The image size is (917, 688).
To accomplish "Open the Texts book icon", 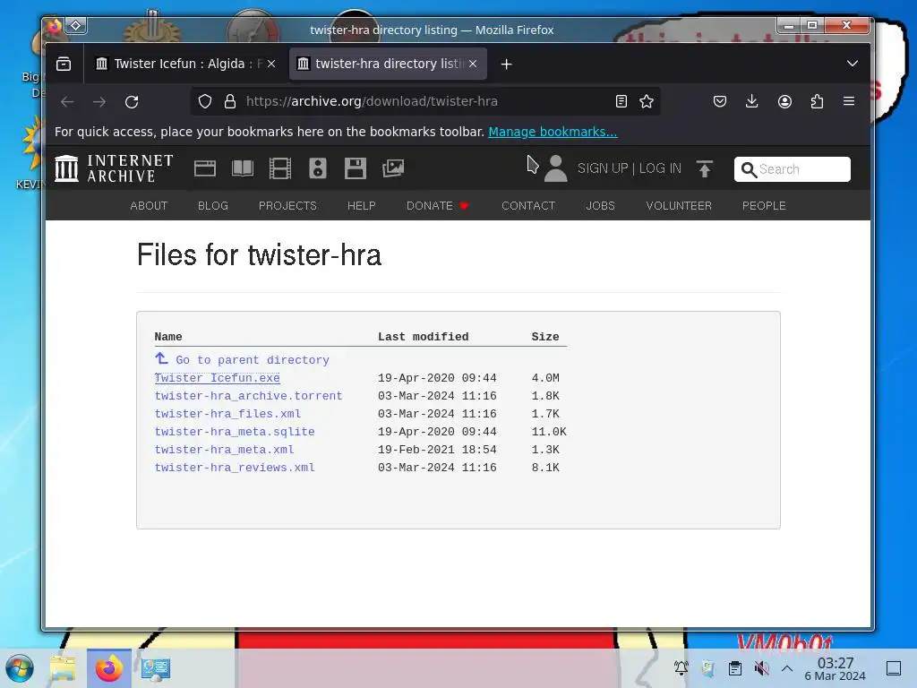I will [242, 168].
